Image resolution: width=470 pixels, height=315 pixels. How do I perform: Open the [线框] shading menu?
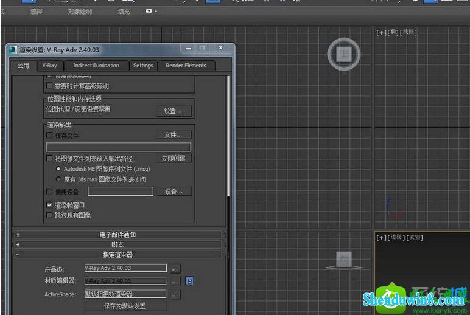pyautogui.click(x=409, y=32)
